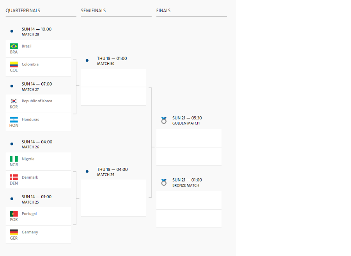
Task: Click the blue dot beside Match 26
Action: point(12,144)
